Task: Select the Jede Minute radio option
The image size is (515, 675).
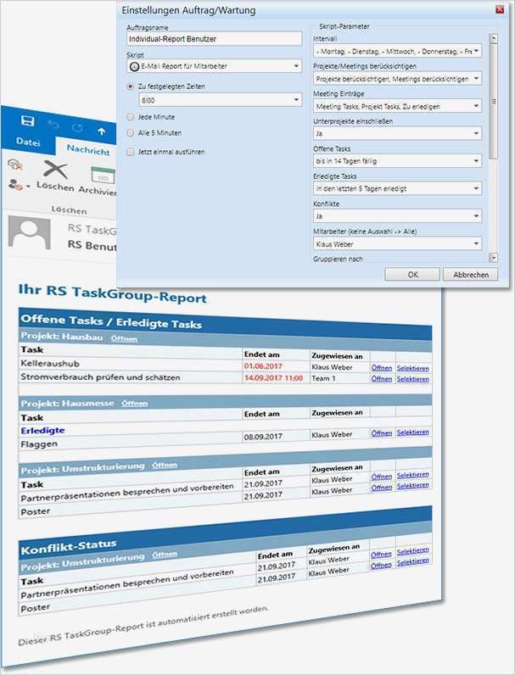Action: tap(130, 117)
